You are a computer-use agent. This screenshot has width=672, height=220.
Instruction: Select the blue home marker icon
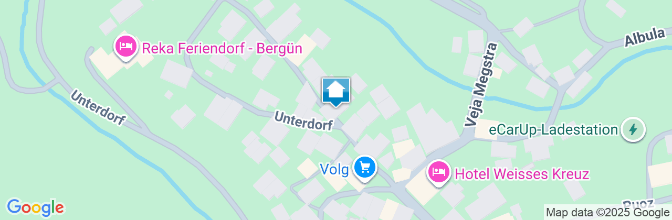point(336,92)
